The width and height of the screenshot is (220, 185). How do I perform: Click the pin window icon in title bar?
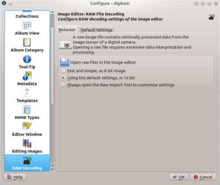pos(10,3)
